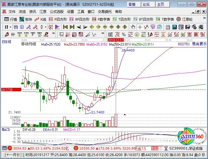Screen dimensions: 208x159
Task: Click the colored flag distribution icon
Action: (57, 27)
